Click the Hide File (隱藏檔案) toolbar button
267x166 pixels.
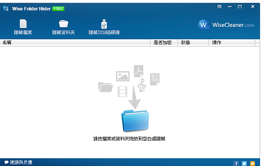point(23,27)
